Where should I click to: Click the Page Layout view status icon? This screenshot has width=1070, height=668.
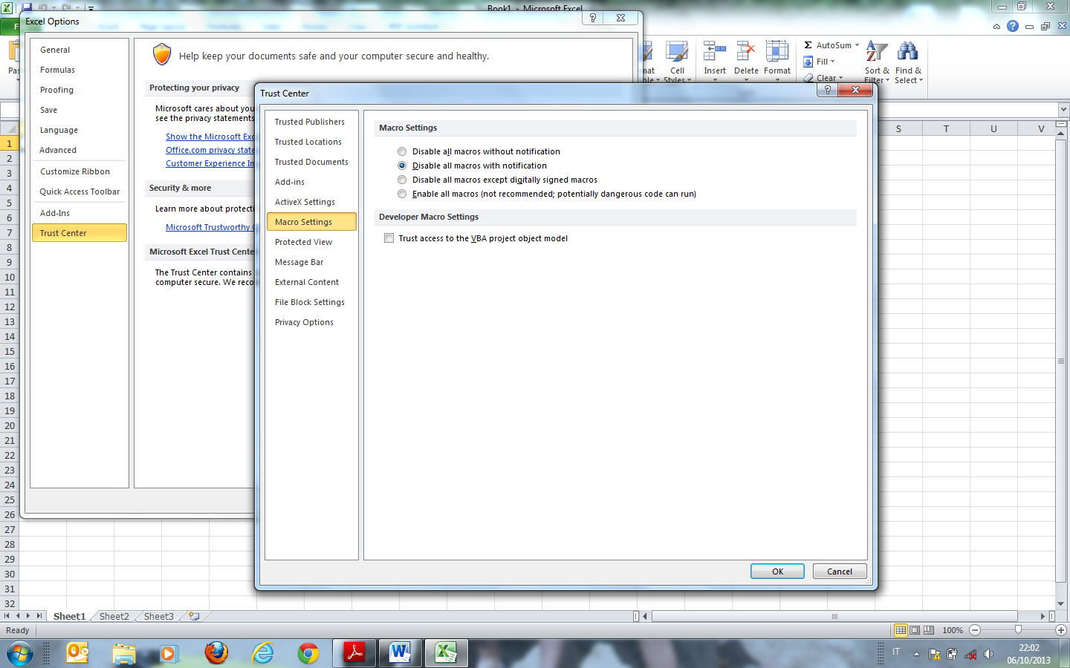[x=915, y=630]
